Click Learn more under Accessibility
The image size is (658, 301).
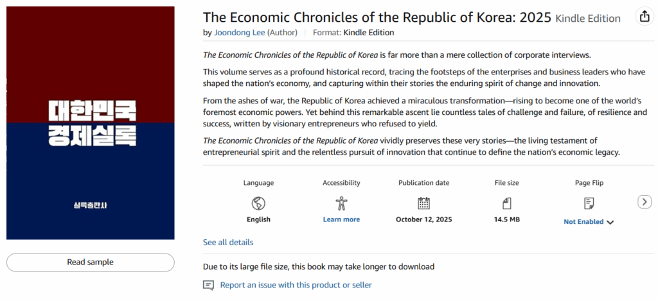[x=341, y=219]
